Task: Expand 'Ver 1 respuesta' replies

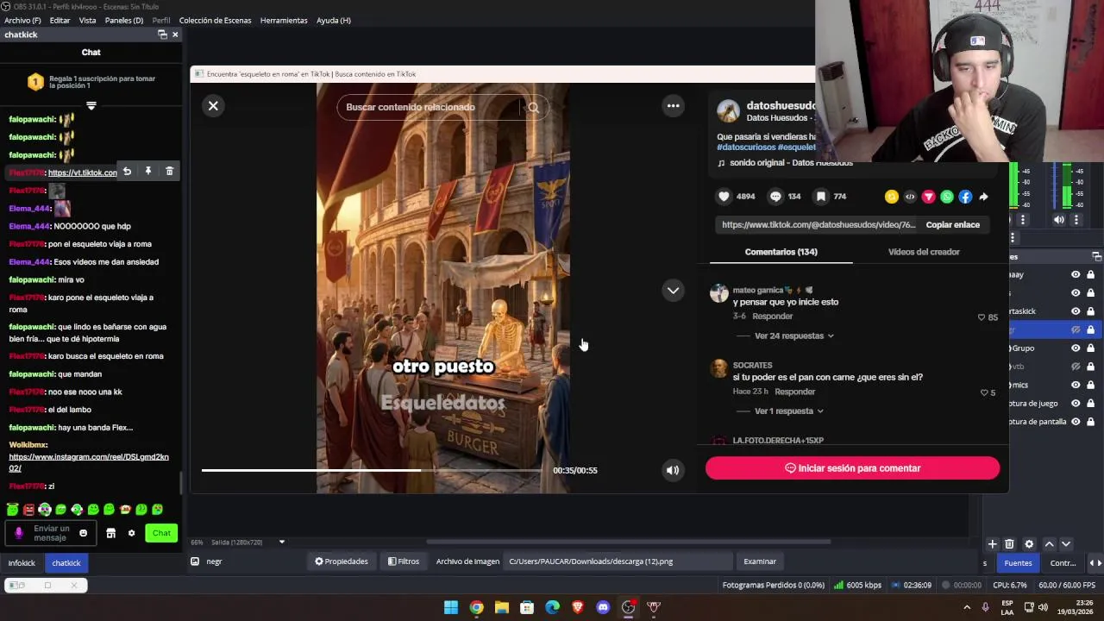Action: (x=788, y=411)
